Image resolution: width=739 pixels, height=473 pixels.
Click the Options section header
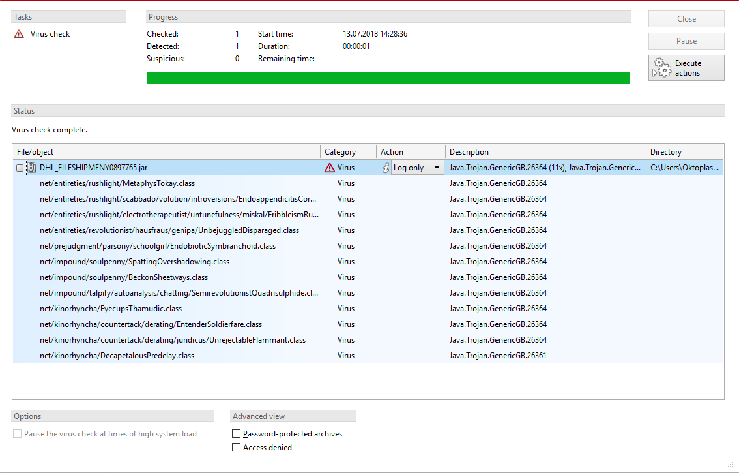(x=113, y=416)
